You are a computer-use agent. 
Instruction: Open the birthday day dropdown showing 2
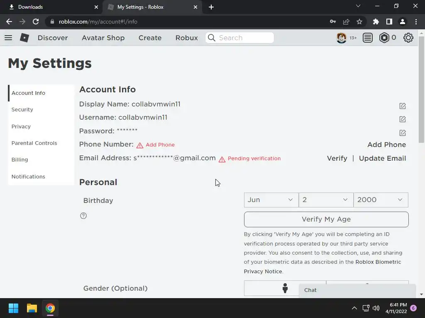[326, 200]
